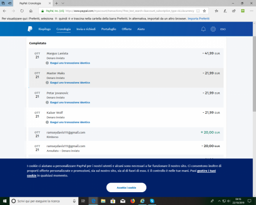Click the Accetta i cookie button
This screenshot has width=256, height=205.
pyautogui.click(x=126, y=188)
